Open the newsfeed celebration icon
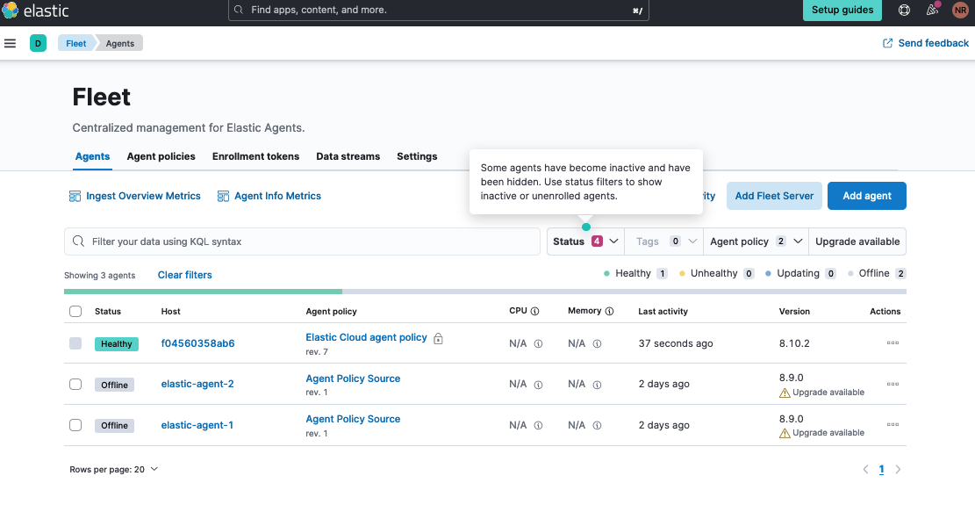Image resolution: width=975 pixels, height=519 pixels. (x=932, y=11)
